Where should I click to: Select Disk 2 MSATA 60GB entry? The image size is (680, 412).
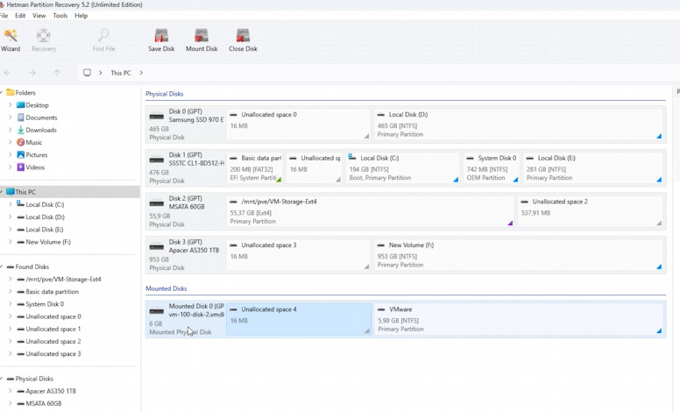click(186, 211)
